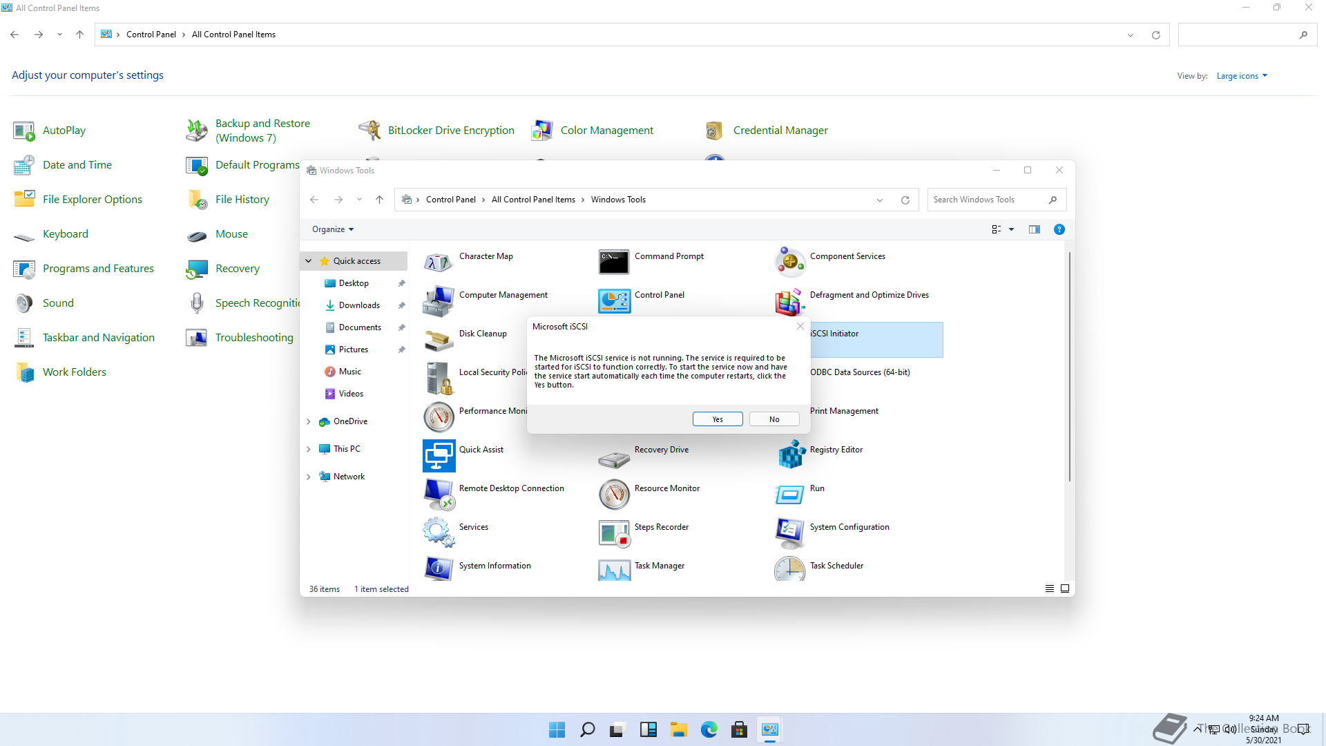The width and height of the screenshot is (1326, 746).
Task: Launch Run dialog icon
Action: [x=789, y=495]
